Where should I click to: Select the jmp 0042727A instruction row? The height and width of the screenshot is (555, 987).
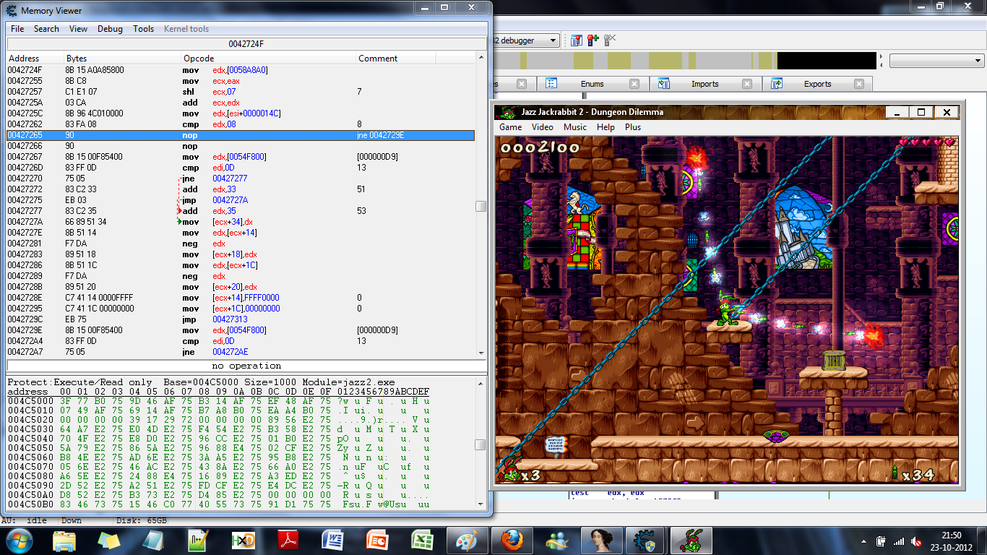pyautogui.click(x=241, y=200)
